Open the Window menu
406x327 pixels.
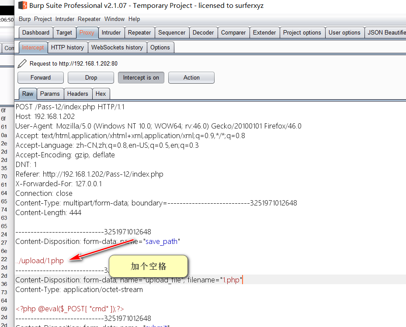coord(115,19)
